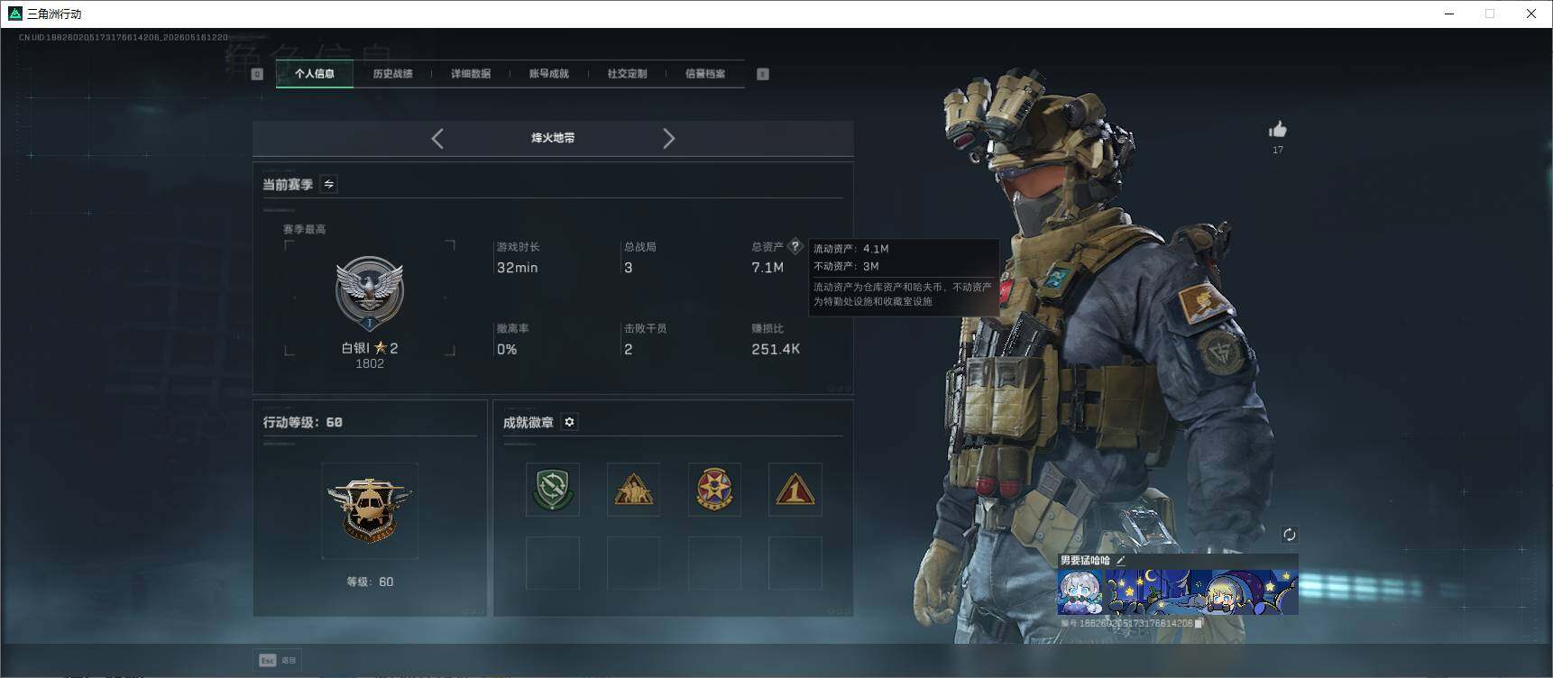Click the 游戏时长 32min value
Viewport: 1553px width, 678px height.
(518, 268)
